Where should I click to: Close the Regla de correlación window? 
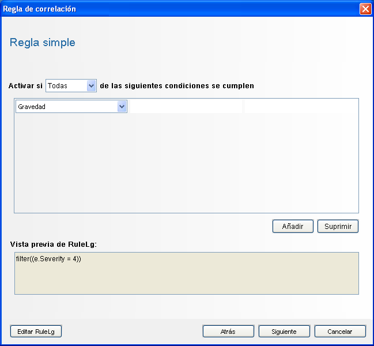[365, 9]
